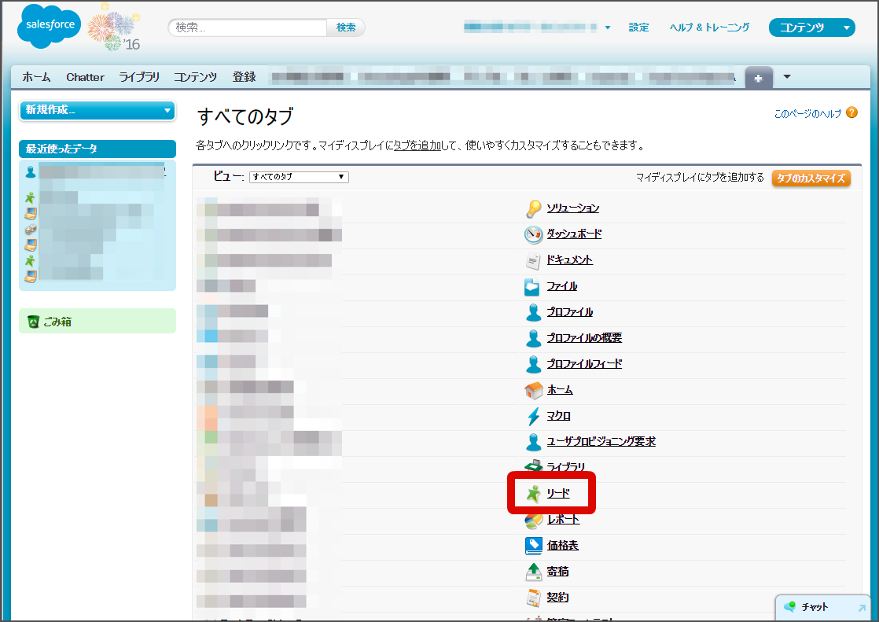Click the 契約 contract icon

click(x=534, y=597)
